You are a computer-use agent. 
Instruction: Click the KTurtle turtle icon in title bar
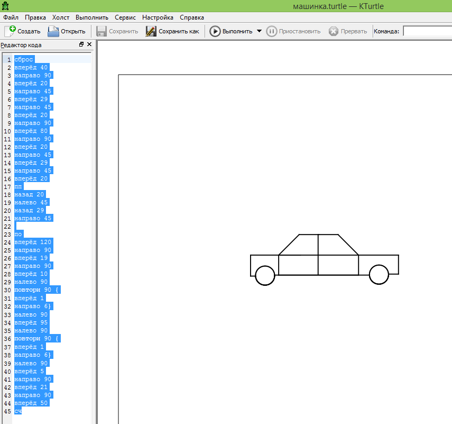[5, 5]
